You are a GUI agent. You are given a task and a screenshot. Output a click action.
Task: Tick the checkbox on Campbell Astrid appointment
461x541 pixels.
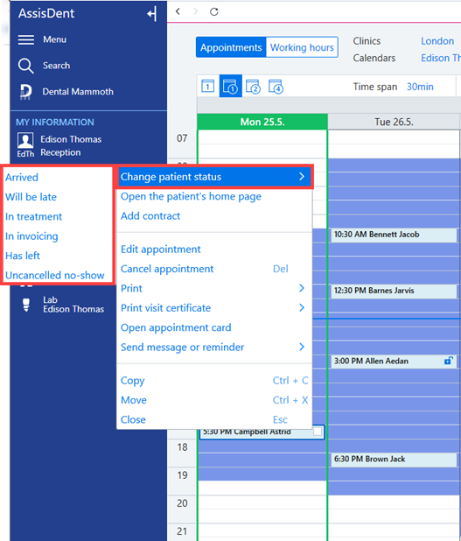[318, 432]
